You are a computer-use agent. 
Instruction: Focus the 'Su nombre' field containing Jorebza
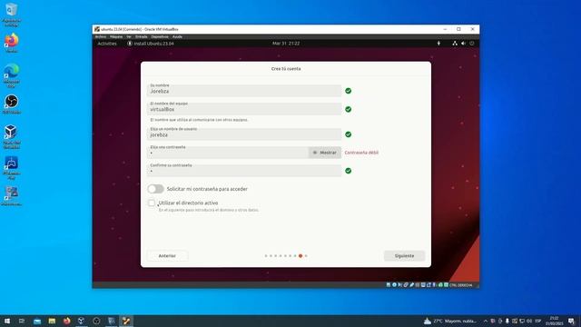click(x=244, y=91)
